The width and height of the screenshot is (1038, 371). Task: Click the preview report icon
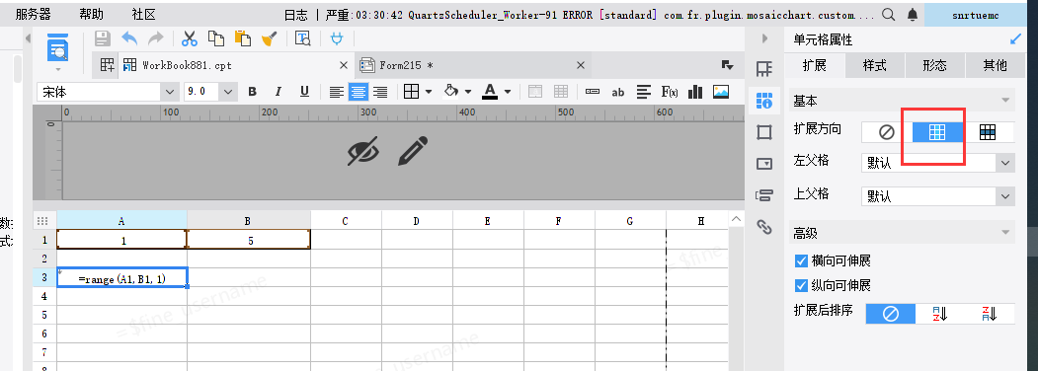pos(57,49)
